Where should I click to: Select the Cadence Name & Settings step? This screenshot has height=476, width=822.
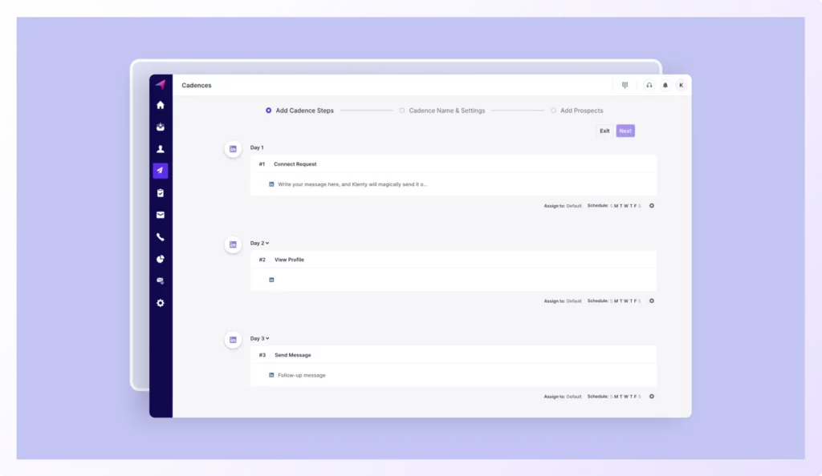pyautogui.click(x=402, y=111)
